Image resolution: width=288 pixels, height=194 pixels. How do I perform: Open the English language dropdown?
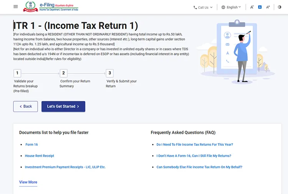(x=231, y=7)
